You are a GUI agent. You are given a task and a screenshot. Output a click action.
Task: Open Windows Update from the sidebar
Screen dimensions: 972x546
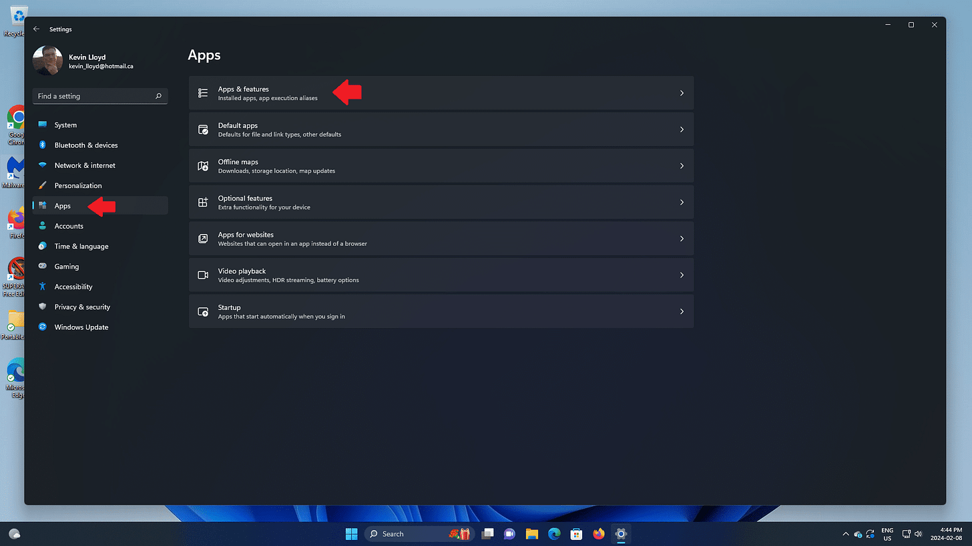(x=81, y=327)
